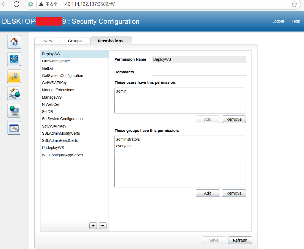The image size is (304, 249).
Task: Bookmark page with star icon
Action: (x=294, y=4)
